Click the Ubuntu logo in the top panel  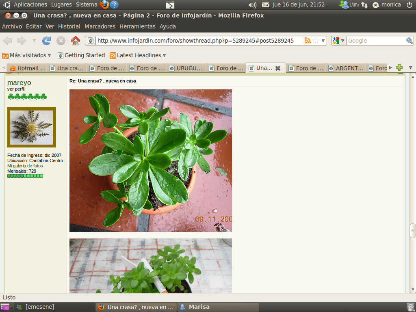(x=6, y=4)
